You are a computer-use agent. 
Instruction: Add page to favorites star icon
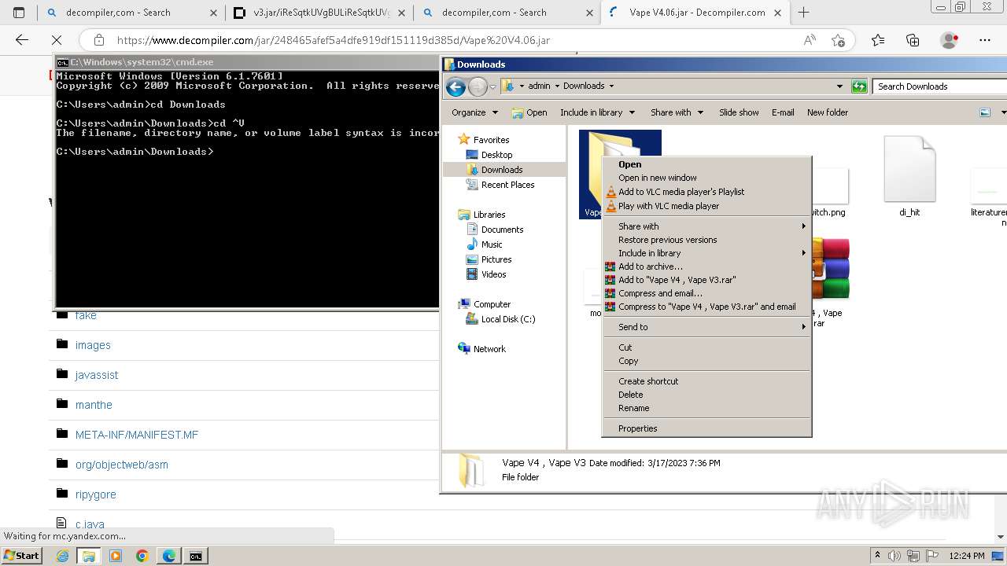838,40
